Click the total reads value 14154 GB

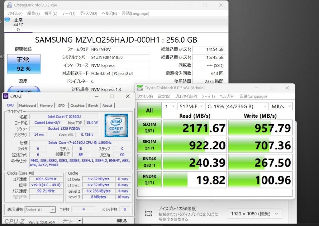click(209, 49)
